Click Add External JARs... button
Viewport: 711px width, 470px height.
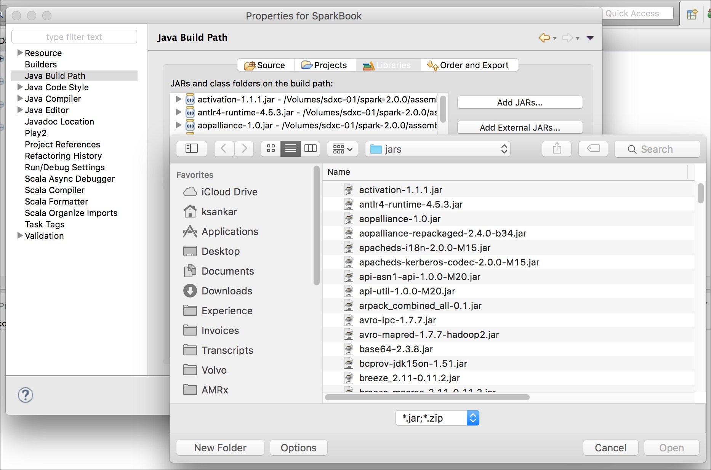point(520,128)
